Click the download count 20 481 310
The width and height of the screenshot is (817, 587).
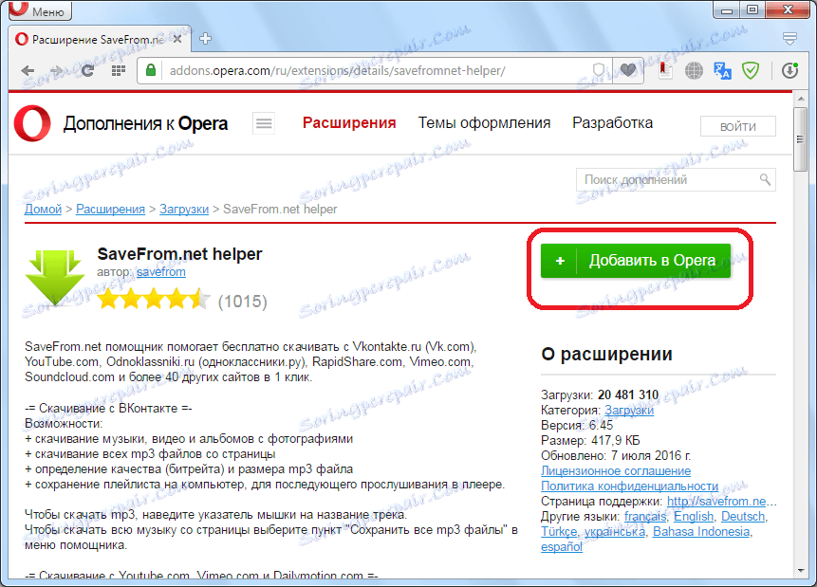(x=628, y=394)
